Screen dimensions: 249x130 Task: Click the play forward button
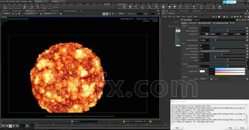[14, 126]
